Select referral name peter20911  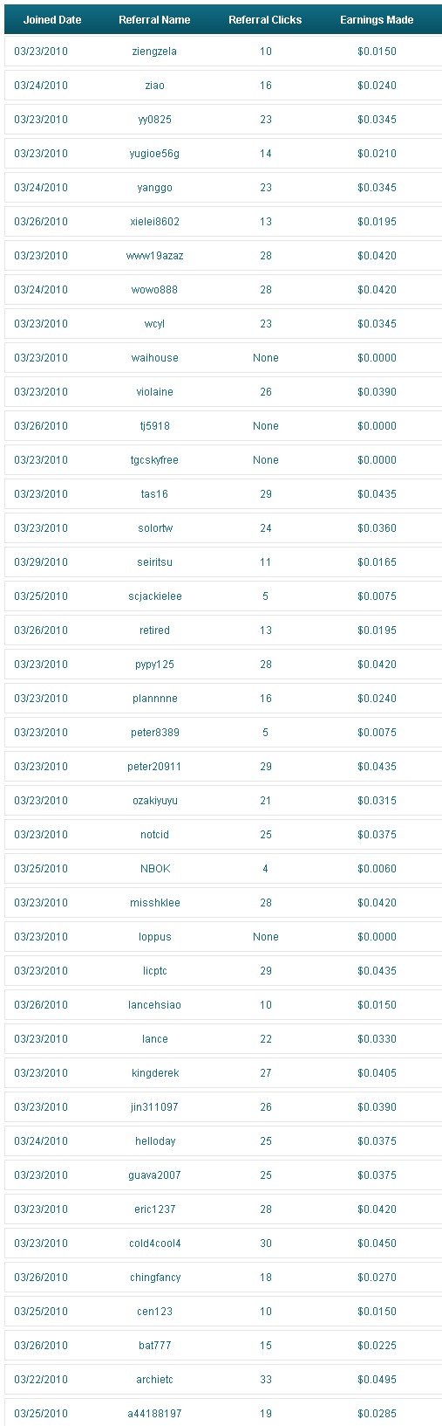(154, 767)
